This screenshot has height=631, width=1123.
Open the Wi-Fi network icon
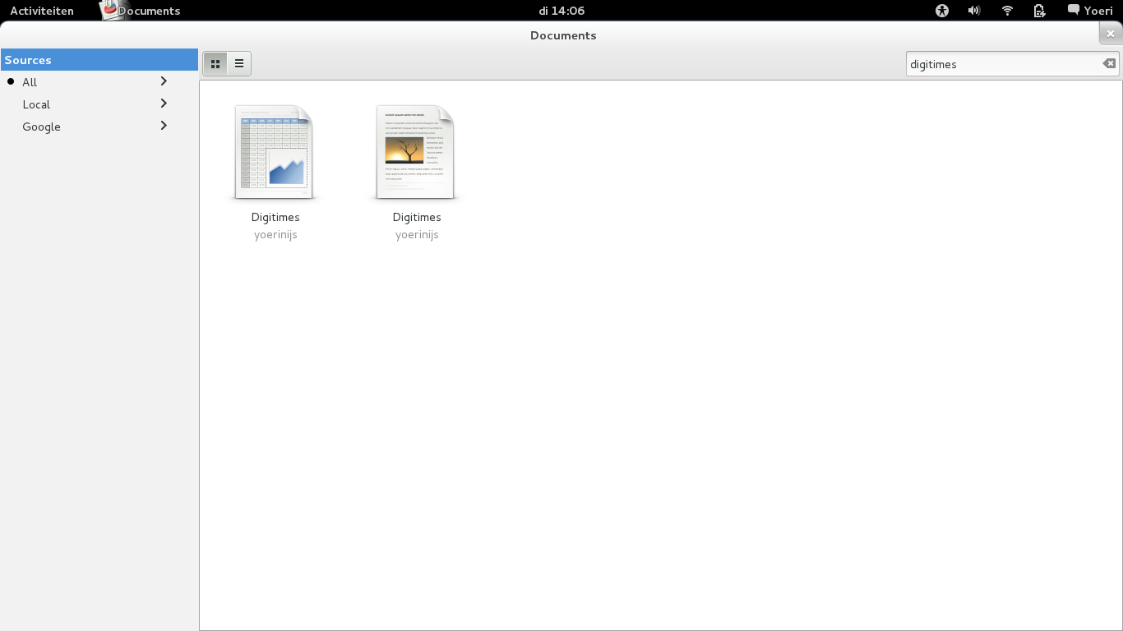(1007, 11)
